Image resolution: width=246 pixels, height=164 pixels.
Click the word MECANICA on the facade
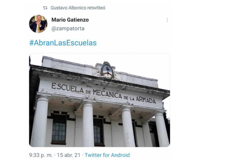[108, 94]
